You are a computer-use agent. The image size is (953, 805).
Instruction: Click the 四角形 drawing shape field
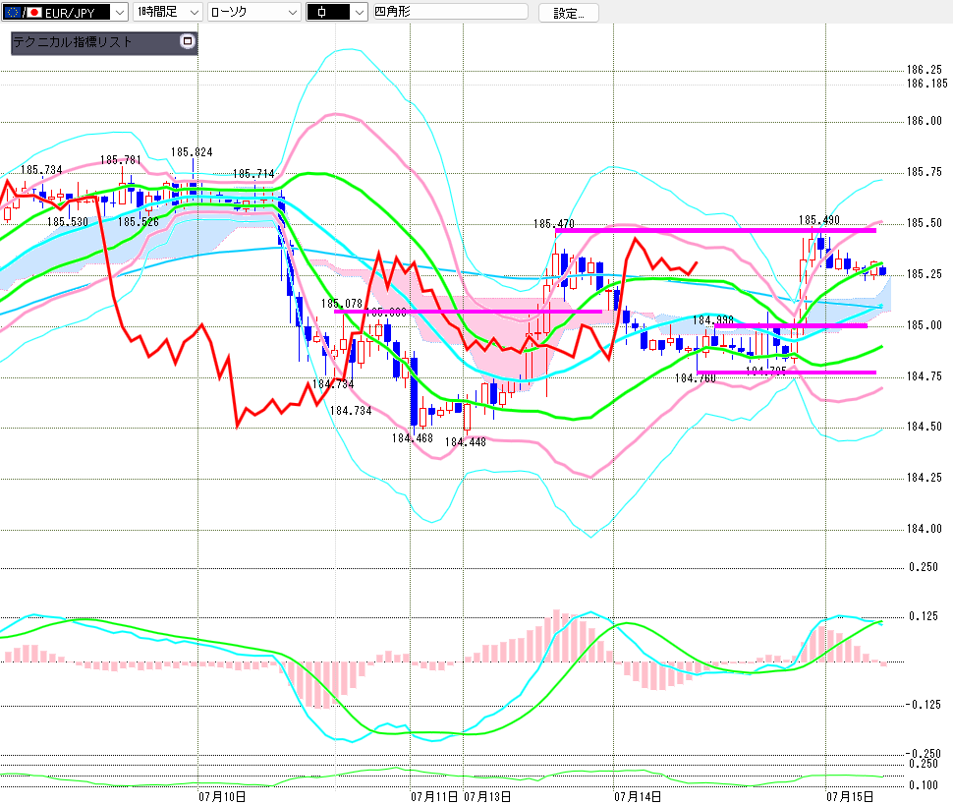click(450, 12)
